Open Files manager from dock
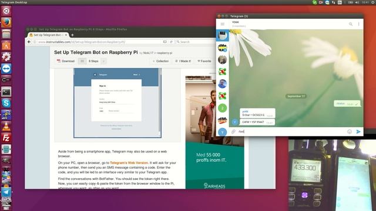 coord(6,34)
